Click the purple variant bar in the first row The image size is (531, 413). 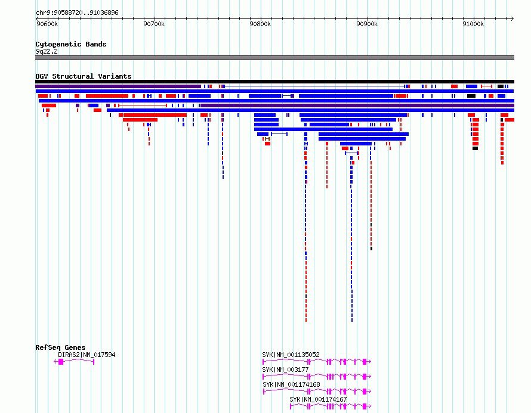click(x=118, y=86)
